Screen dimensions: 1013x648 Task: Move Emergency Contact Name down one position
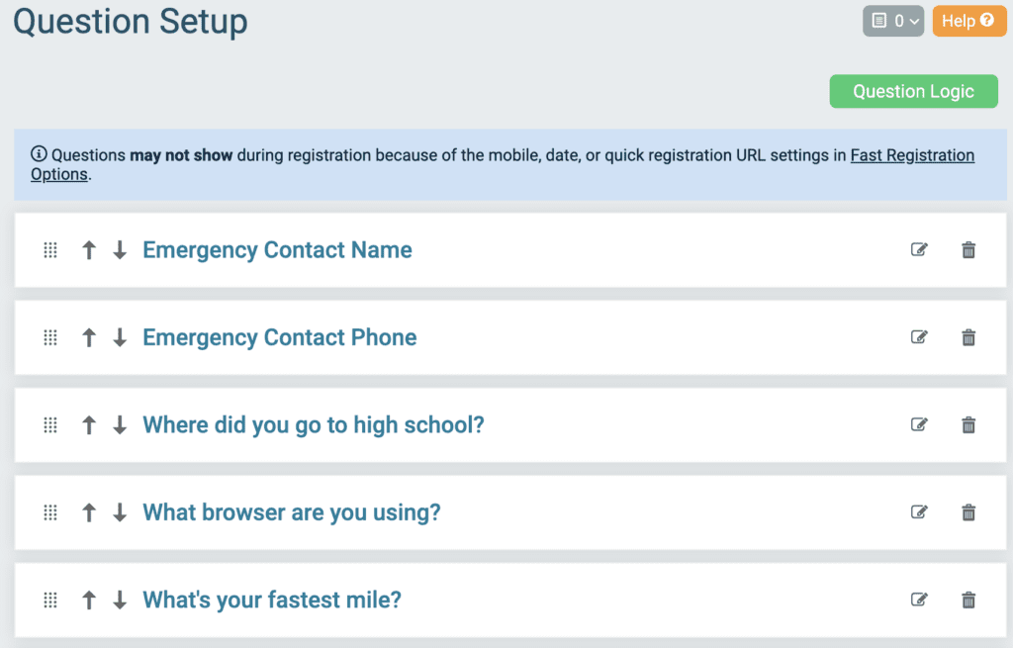pyautogui.click(x=120, y=249)
